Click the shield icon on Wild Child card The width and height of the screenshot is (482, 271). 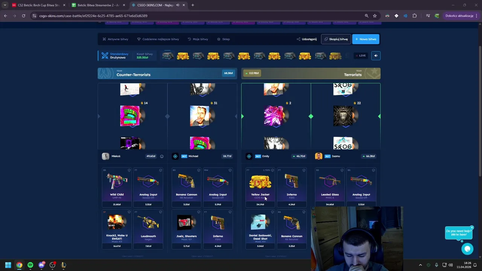coord(129,171)
